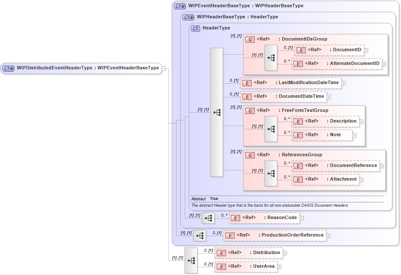This screenshot has width=401, height=275.
Task: Expand the UserArea element
Action: tap(279, 266)
